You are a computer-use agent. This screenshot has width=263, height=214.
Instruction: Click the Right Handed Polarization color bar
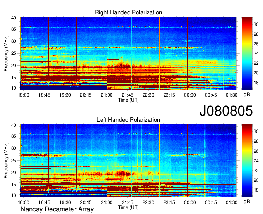247,53
